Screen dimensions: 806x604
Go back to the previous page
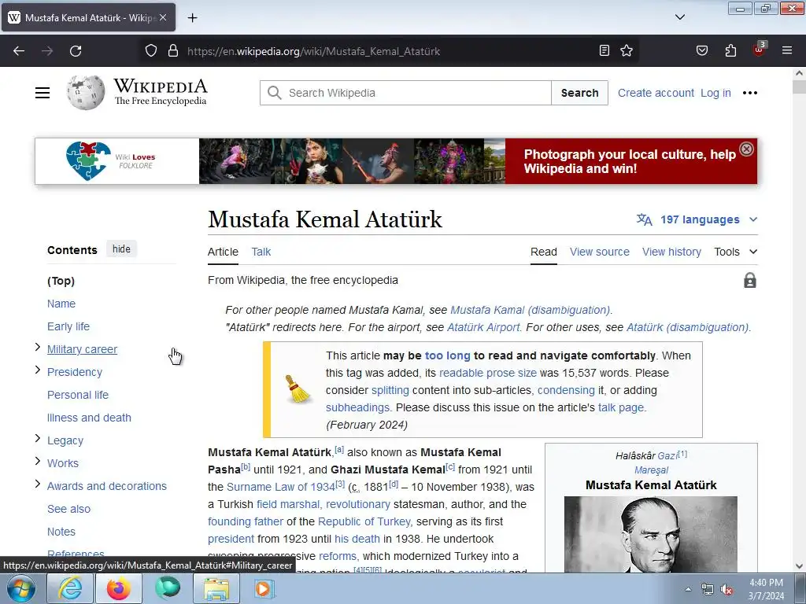[19, 51]
